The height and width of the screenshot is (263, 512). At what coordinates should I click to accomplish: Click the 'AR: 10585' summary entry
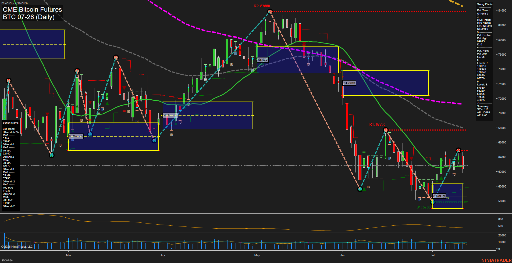point(483,113)
